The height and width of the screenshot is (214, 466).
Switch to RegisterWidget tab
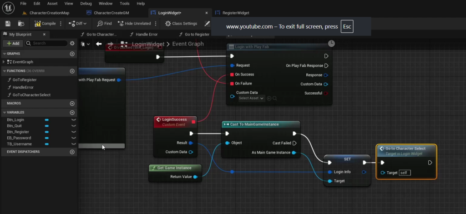[x=233, y=13]
